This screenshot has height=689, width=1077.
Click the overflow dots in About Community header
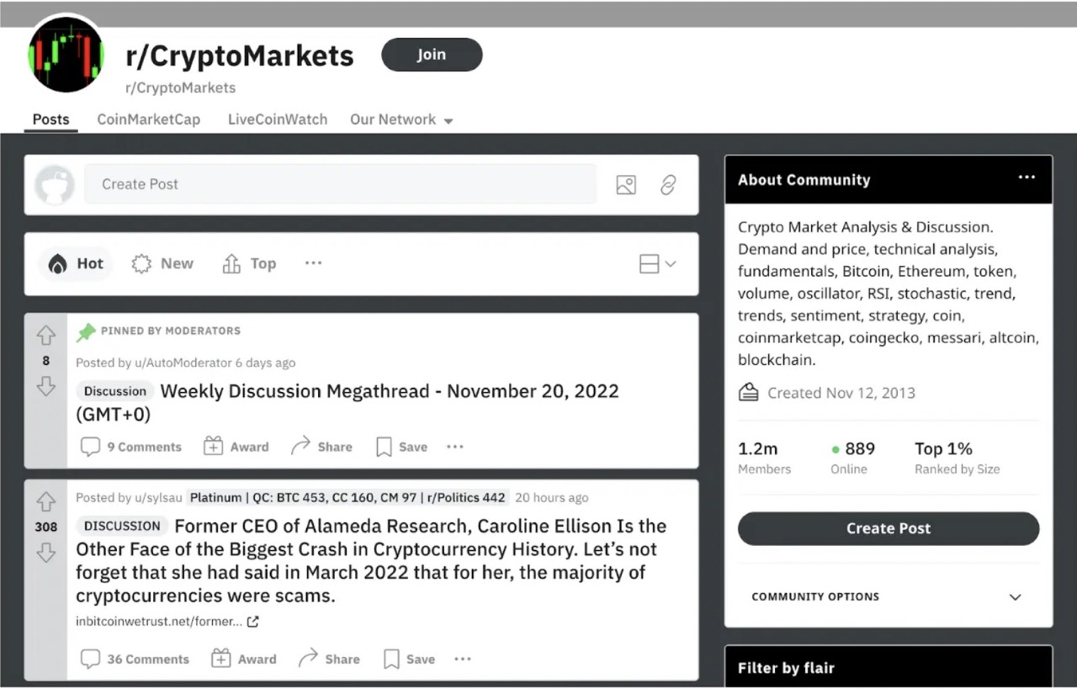tap(1027, 178)
